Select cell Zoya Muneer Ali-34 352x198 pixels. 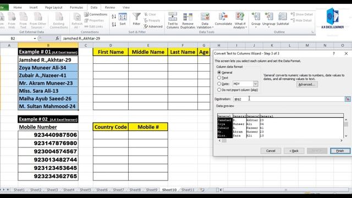(x=48, y=68)
